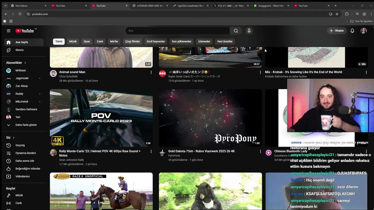The height and width of the screenshot is (210, 374).
Task: Select the Çizgi filmler filter chip
Action: 132,41
